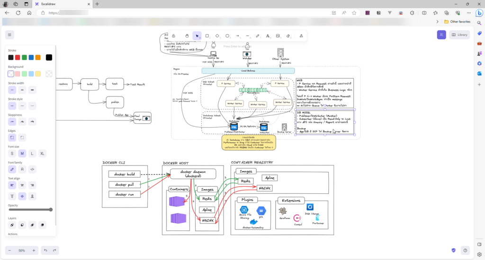
Task: Set font size to S
Action: pyautogui.click(x=12, y=154)
